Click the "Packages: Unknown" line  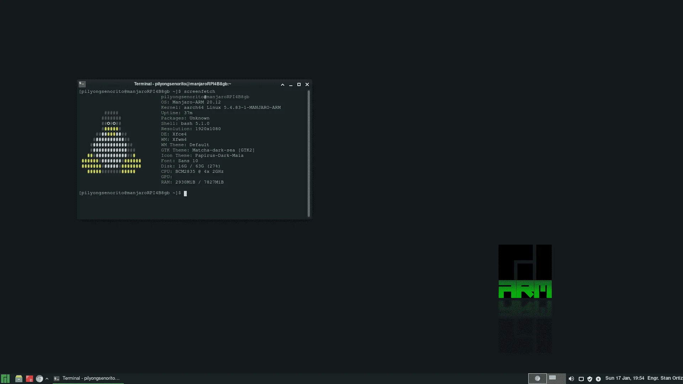(x=185, y=118)
